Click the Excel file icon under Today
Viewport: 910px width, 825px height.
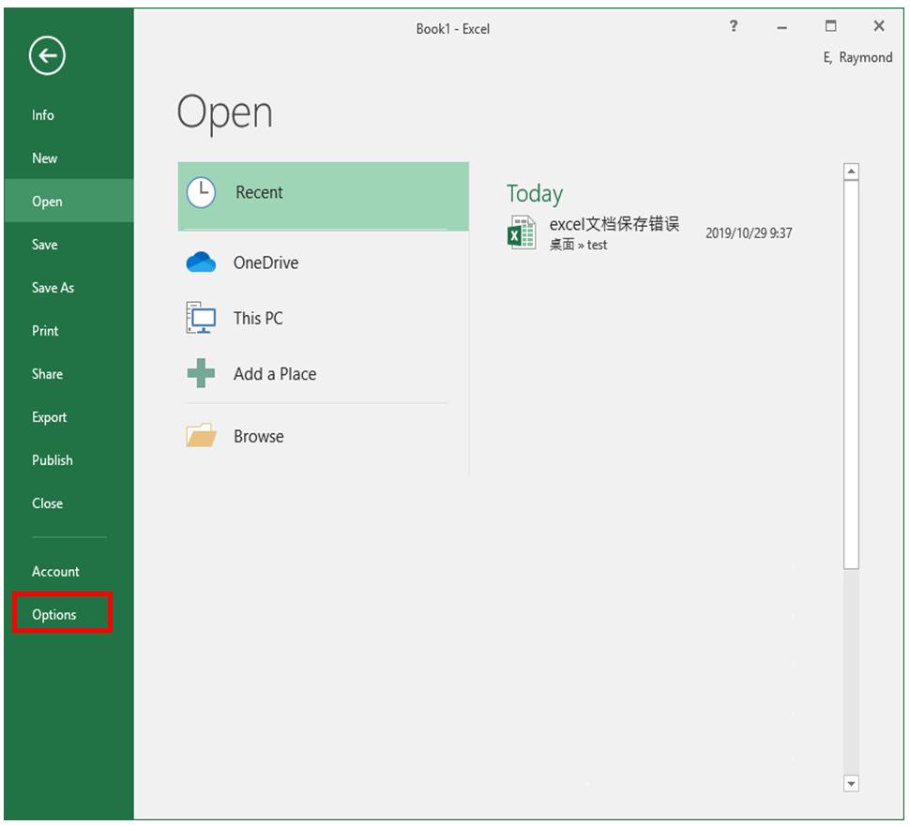tap(521, 232)
